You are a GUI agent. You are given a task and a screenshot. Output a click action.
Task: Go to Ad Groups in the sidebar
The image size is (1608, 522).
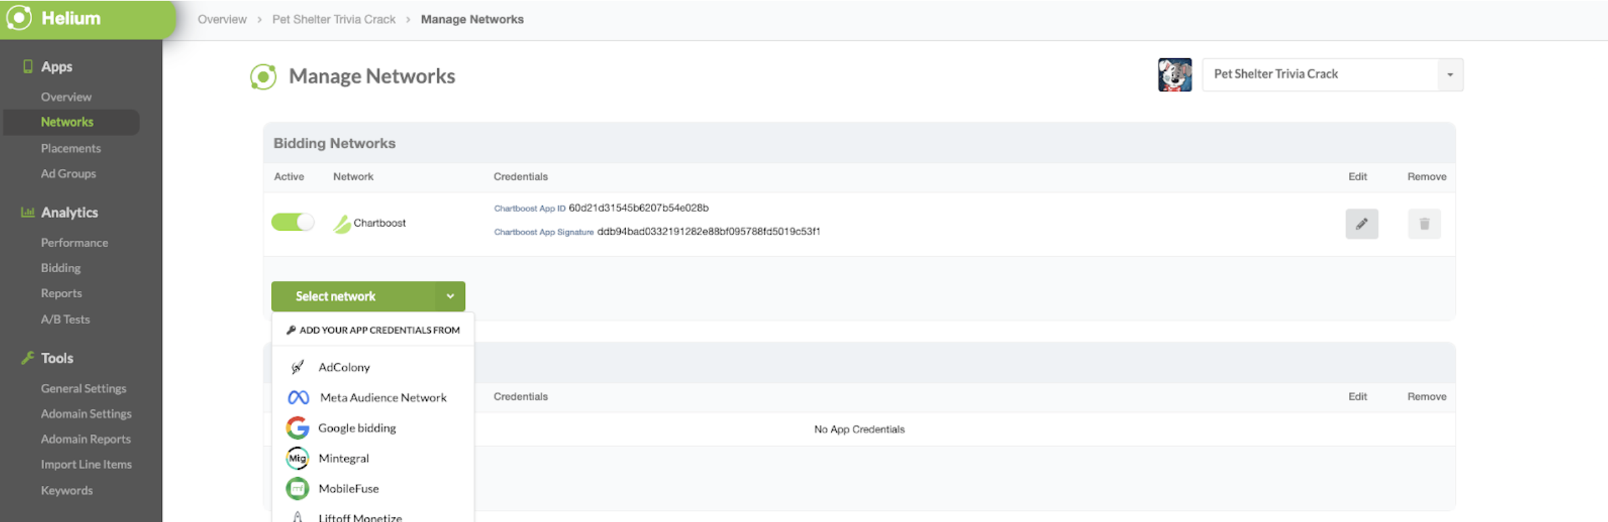(x=68, y=174)
